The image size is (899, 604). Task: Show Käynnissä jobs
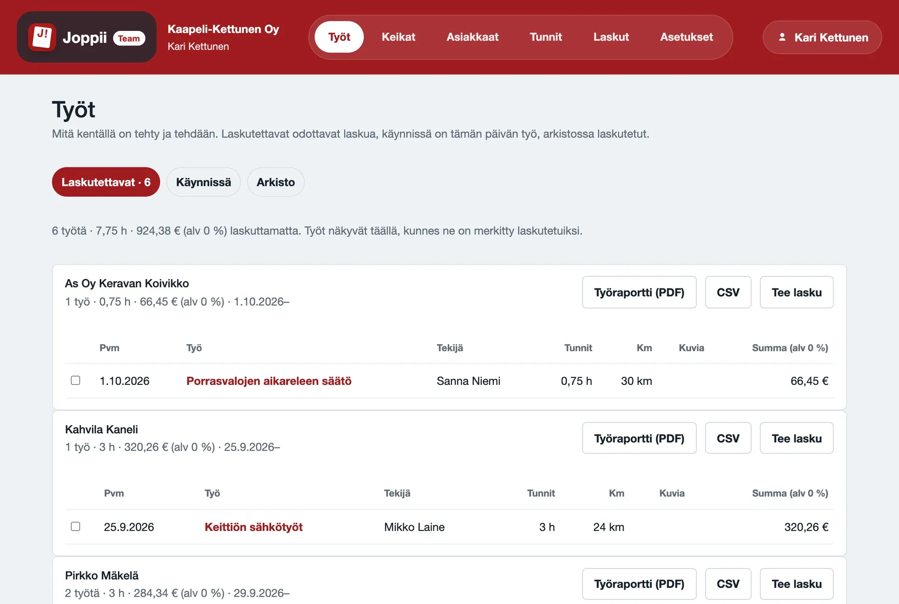[x=204, y=182]
